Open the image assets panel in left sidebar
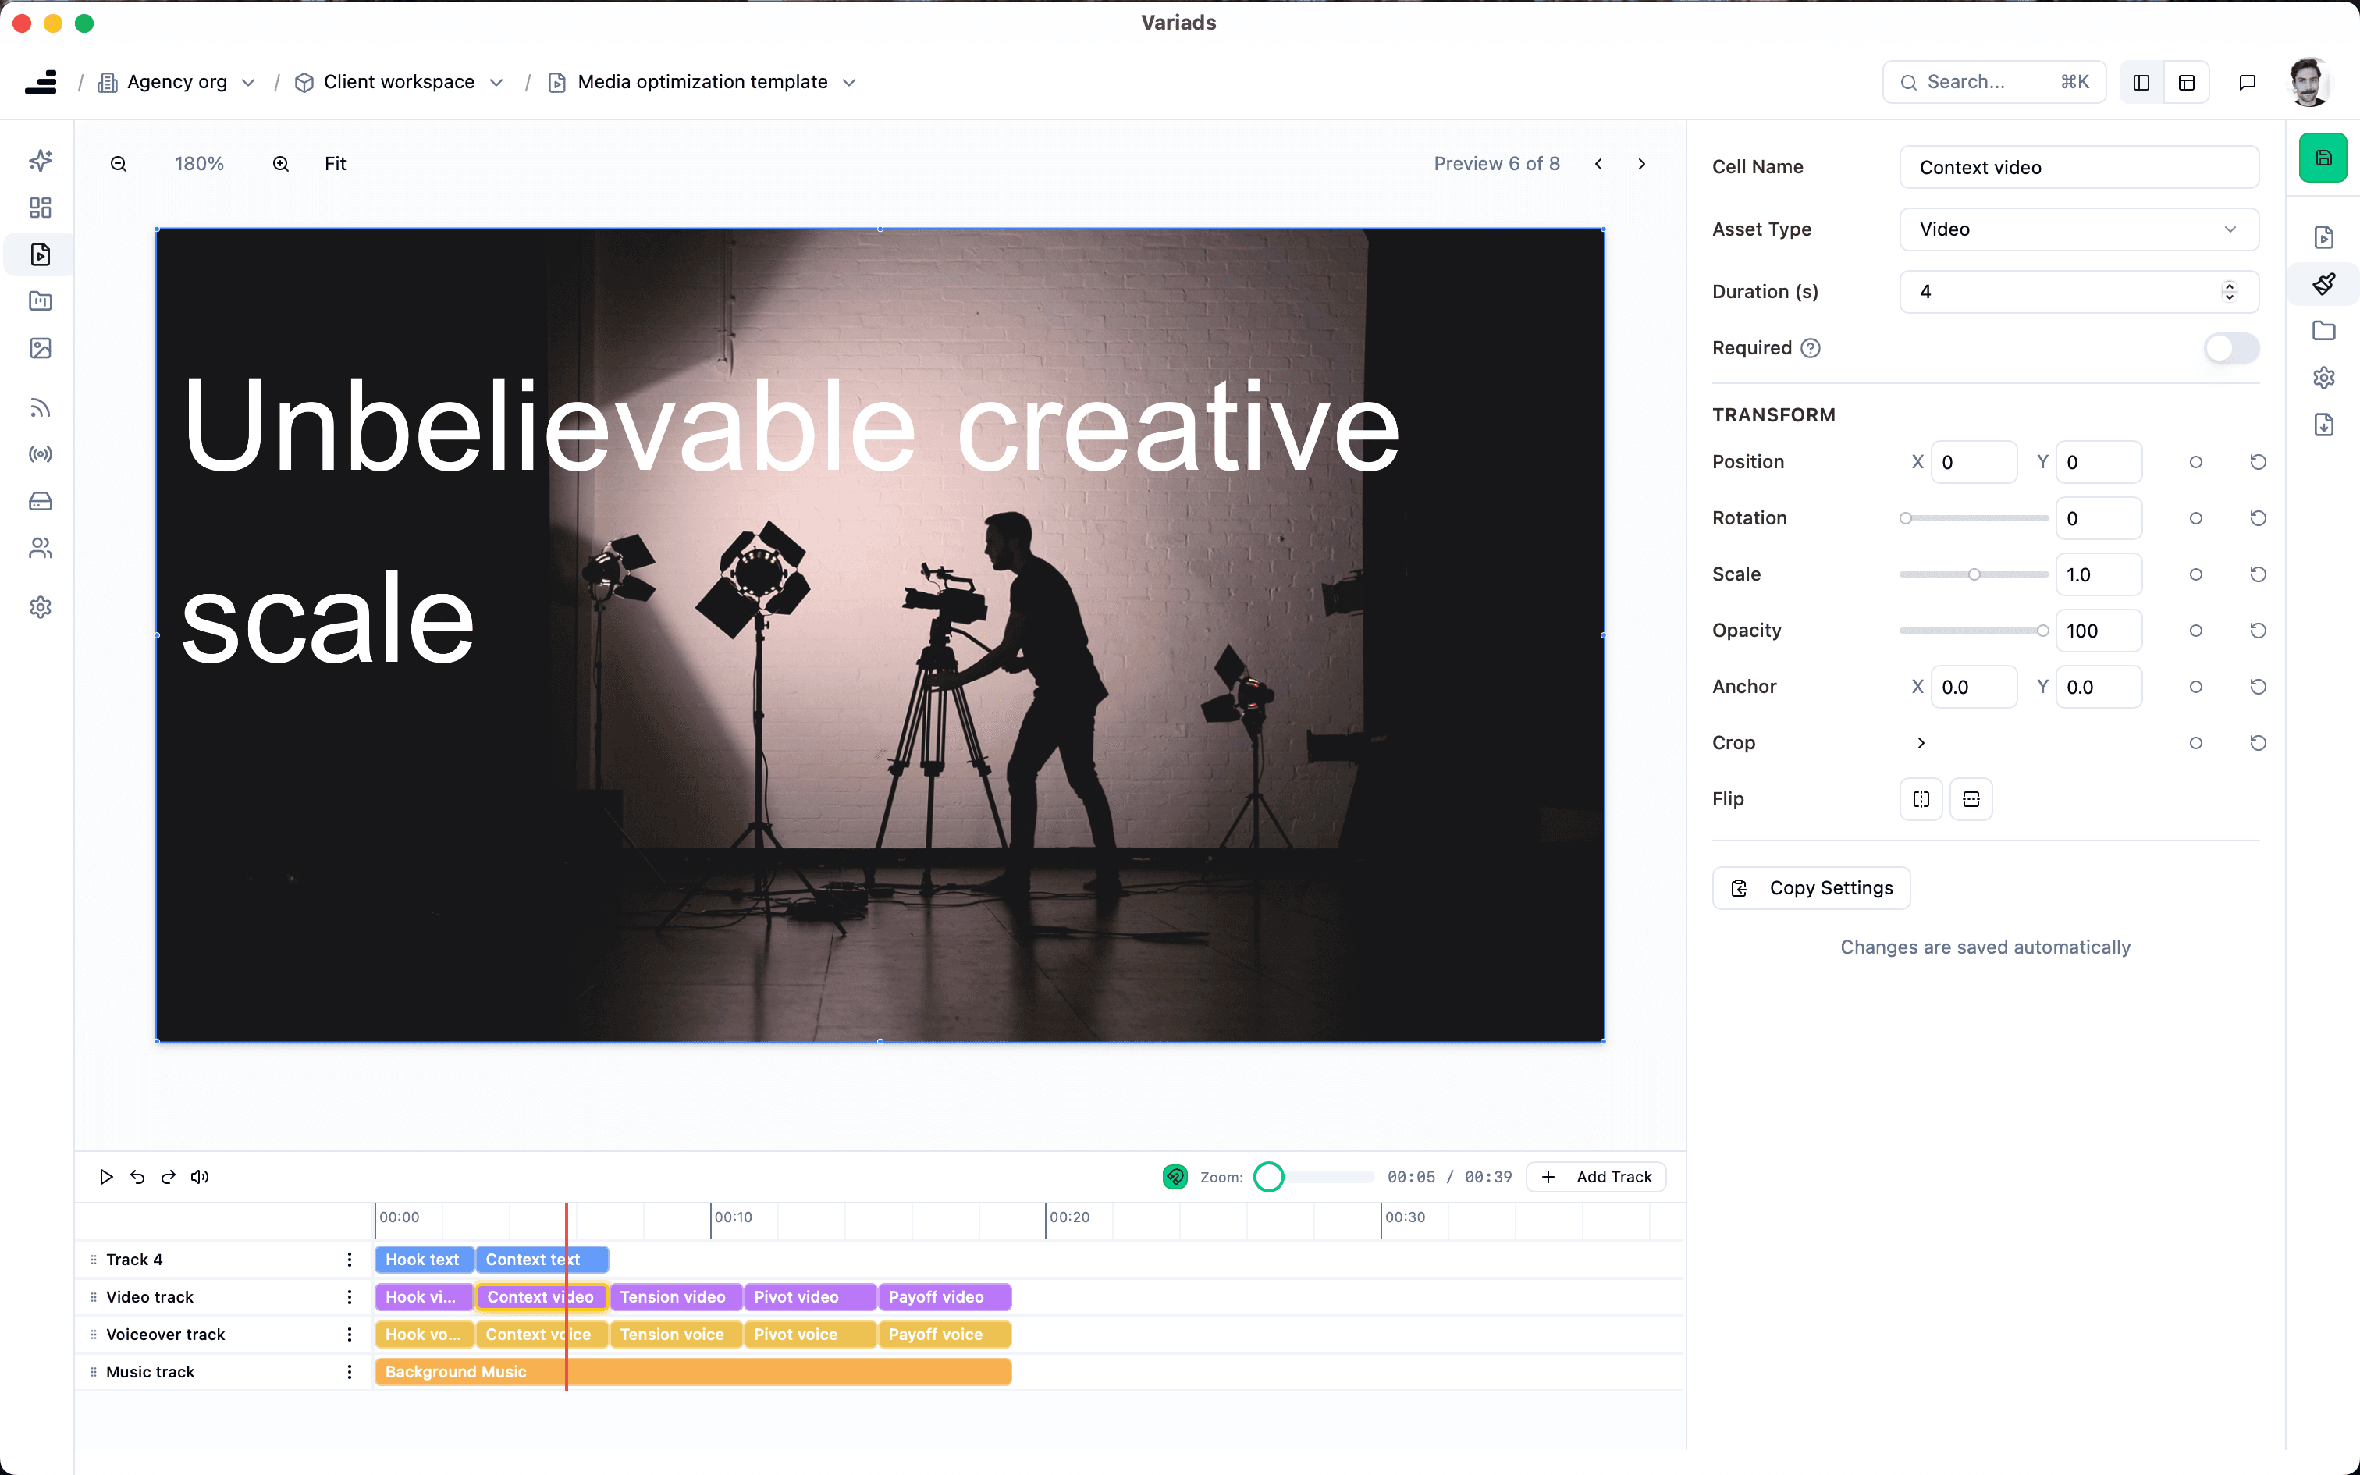Image resolution: width=2360 pixels, height=1475 pixels. click(x=40, y=348)
